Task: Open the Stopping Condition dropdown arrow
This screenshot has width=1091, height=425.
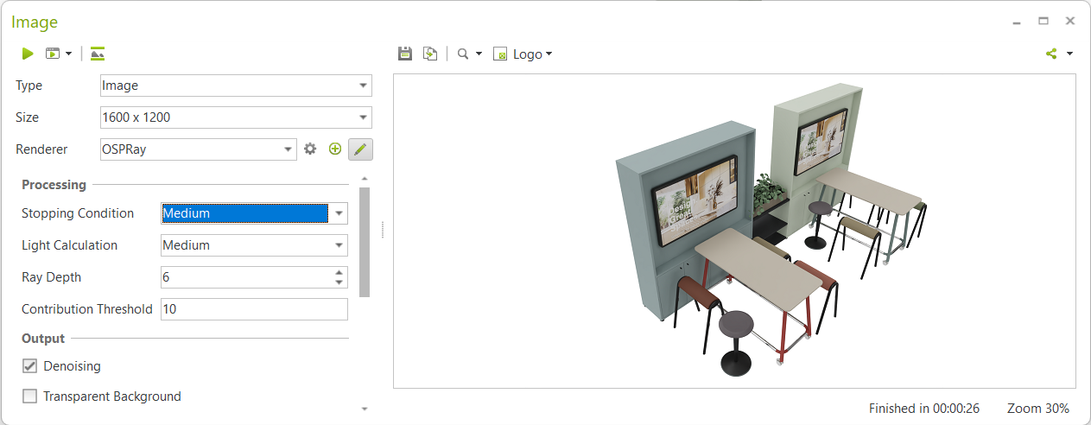Action: (339, 213)
